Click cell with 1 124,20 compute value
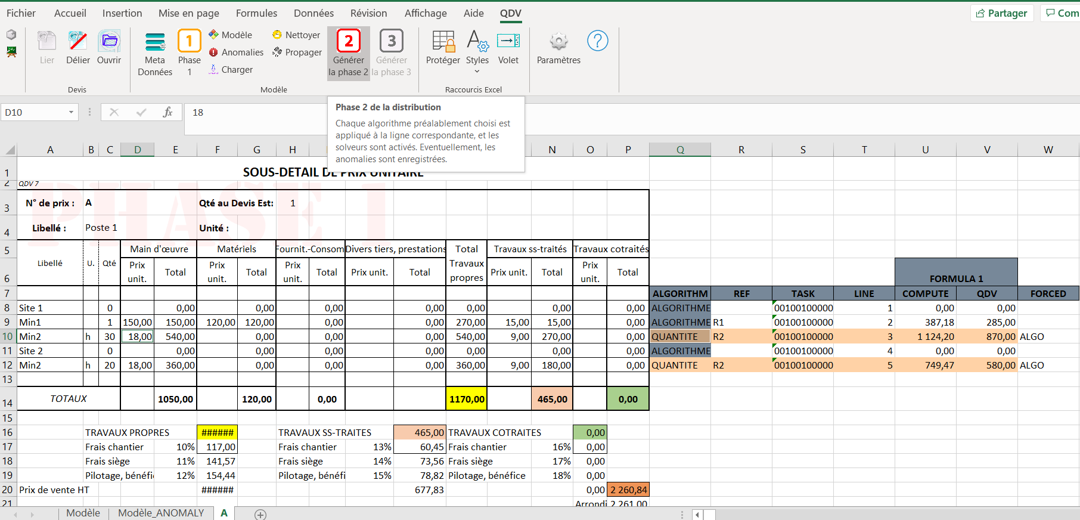The height and width of the screenshot is (520, 1080). point(926,336)
